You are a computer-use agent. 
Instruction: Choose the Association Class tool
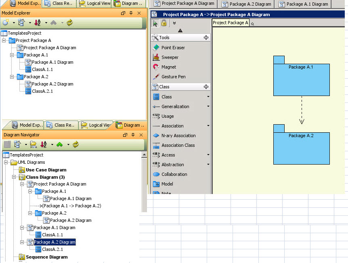[x=178, y=145]
